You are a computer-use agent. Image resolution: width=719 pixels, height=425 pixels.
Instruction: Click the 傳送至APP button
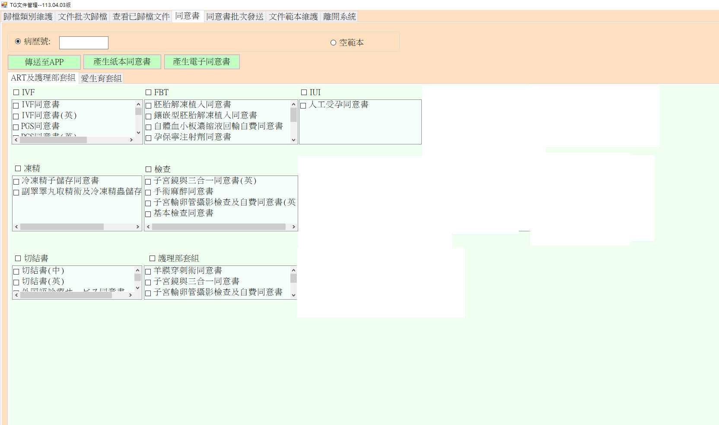point(44,62)
